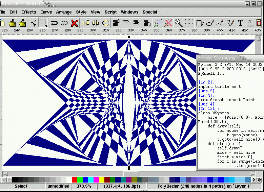
Task: Select the Draw Rectangle tool
Action: pyautogui.click(x=200, y=23)
